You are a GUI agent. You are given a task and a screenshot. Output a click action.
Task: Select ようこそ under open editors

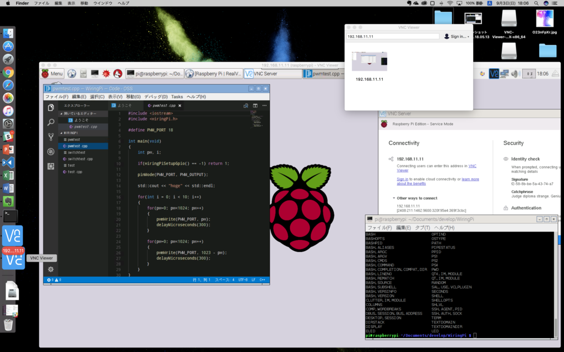point(83,120)
